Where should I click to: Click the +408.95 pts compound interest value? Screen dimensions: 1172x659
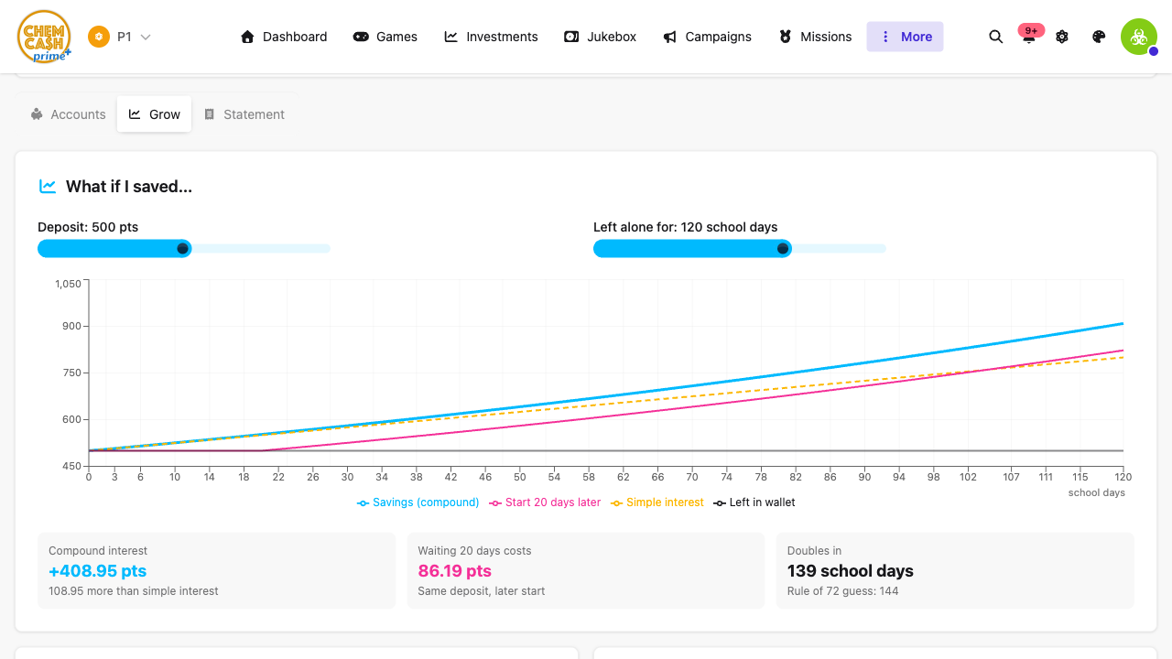[x=98, y=571]
